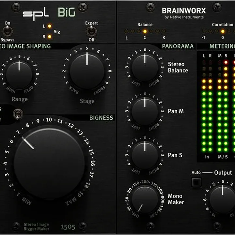Click the lit center Balance LED
Viewport: 235px width, 235px height.
(145, 31)
